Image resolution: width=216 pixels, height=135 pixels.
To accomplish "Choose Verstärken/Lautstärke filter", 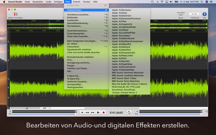I will (86, 14).
